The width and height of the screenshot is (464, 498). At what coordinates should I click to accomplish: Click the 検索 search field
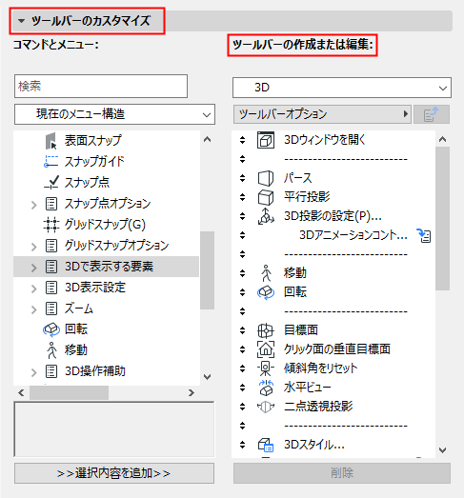[101, 86]
